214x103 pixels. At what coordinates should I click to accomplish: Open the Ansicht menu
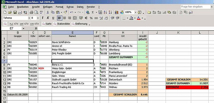(x=36, y=7)
